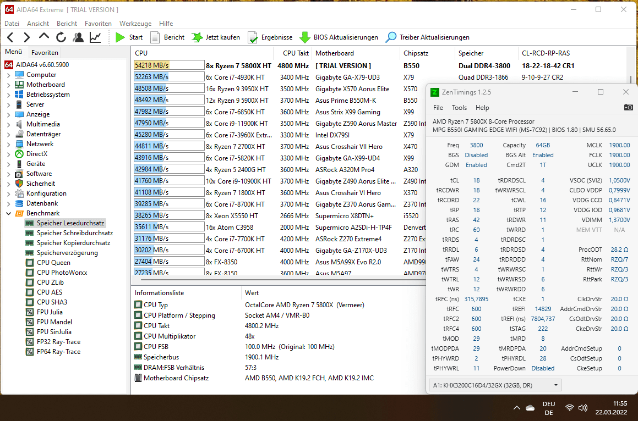Expand the Datenträger tree node

pos(9,134)
